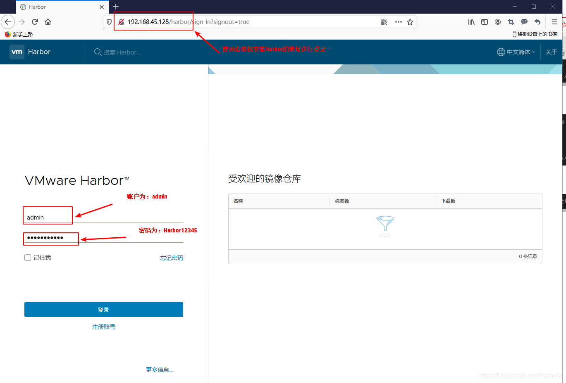Click the screenshot crop tool icon
Image resolution: width=566 pixels, height=383 pixels.
click(x=511, y=22)
